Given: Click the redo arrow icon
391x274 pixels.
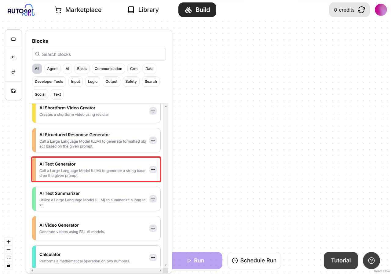Looking at the screenshot, I should (x=13, y=72).
